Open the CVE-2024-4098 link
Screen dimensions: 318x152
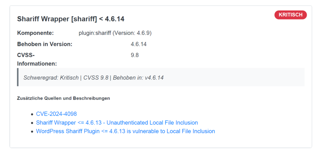pyautogui.click(x=56, y=114)
